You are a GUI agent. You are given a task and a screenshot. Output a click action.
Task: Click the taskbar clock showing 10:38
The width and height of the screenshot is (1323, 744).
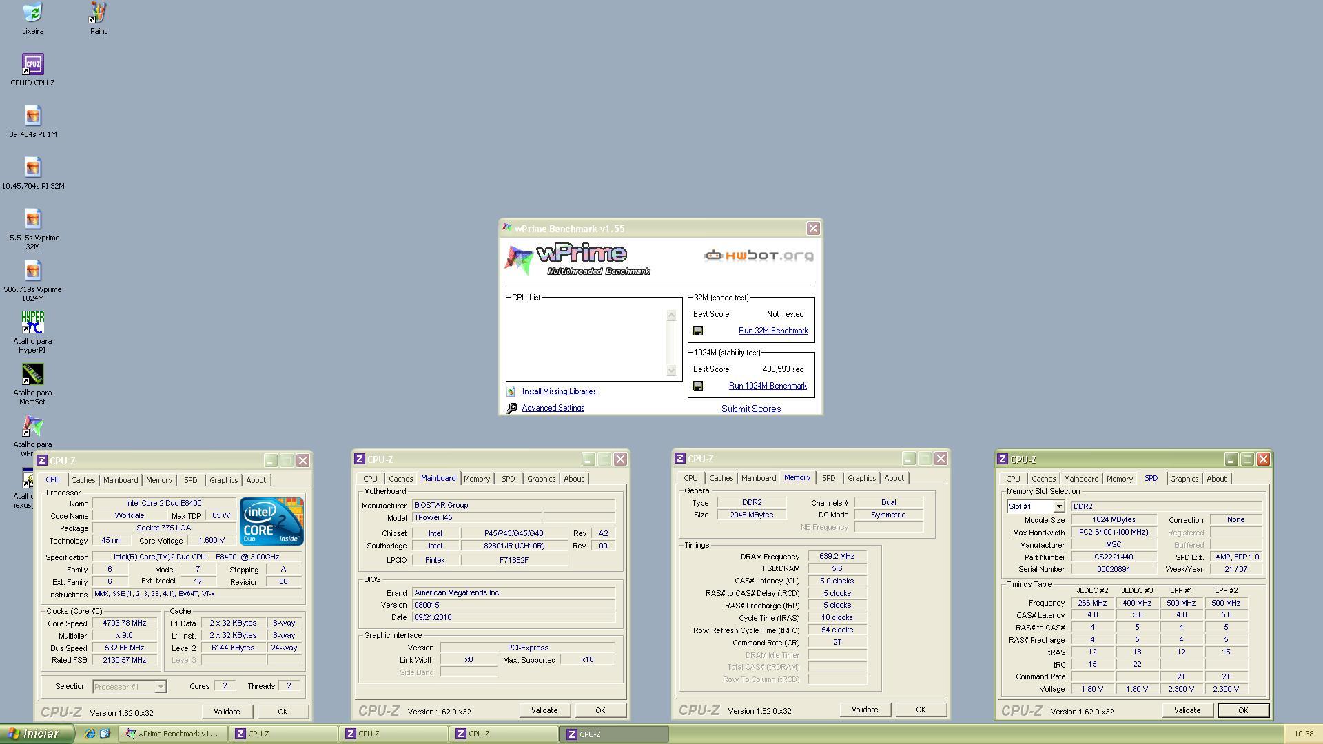pos(1304,734)
